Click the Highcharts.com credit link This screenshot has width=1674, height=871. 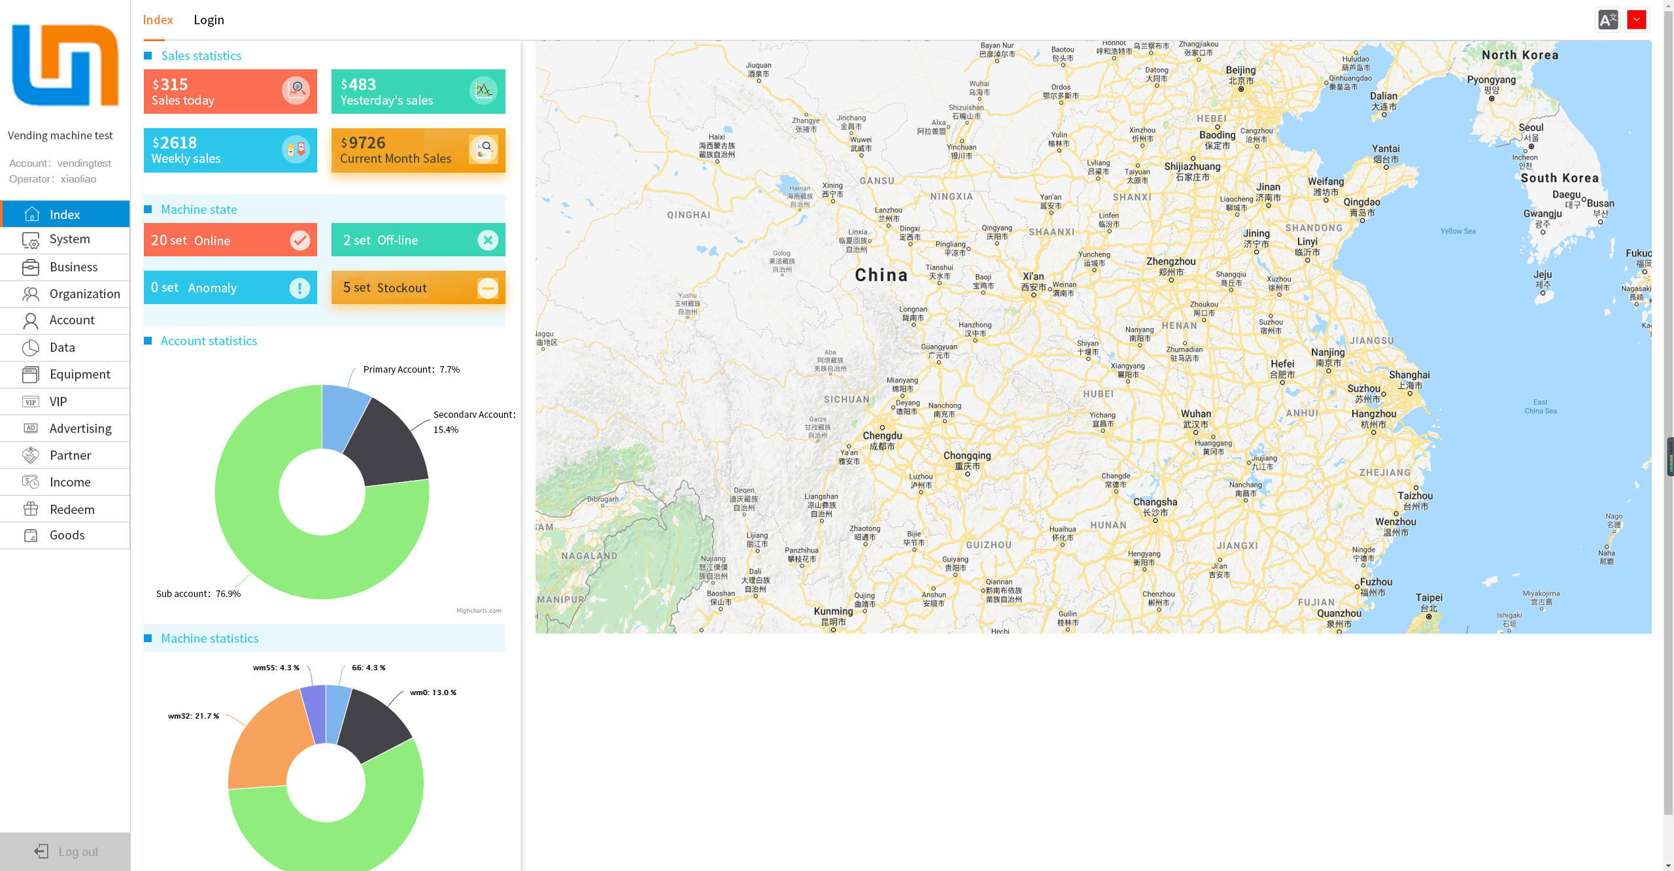click(479, 611)
